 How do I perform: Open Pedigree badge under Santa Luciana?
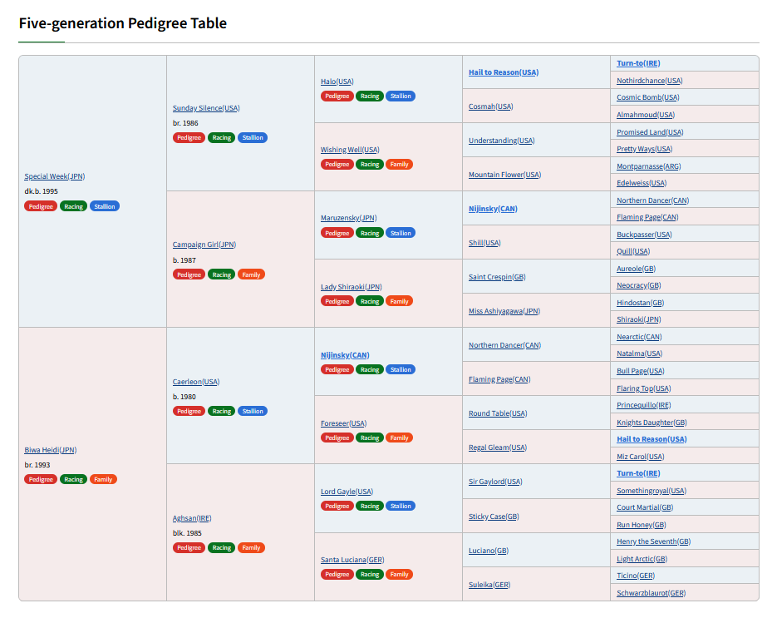pos(337,574)
